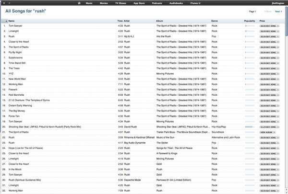Open buy options arrow for Time Stand Still

[x=278, y=63]
